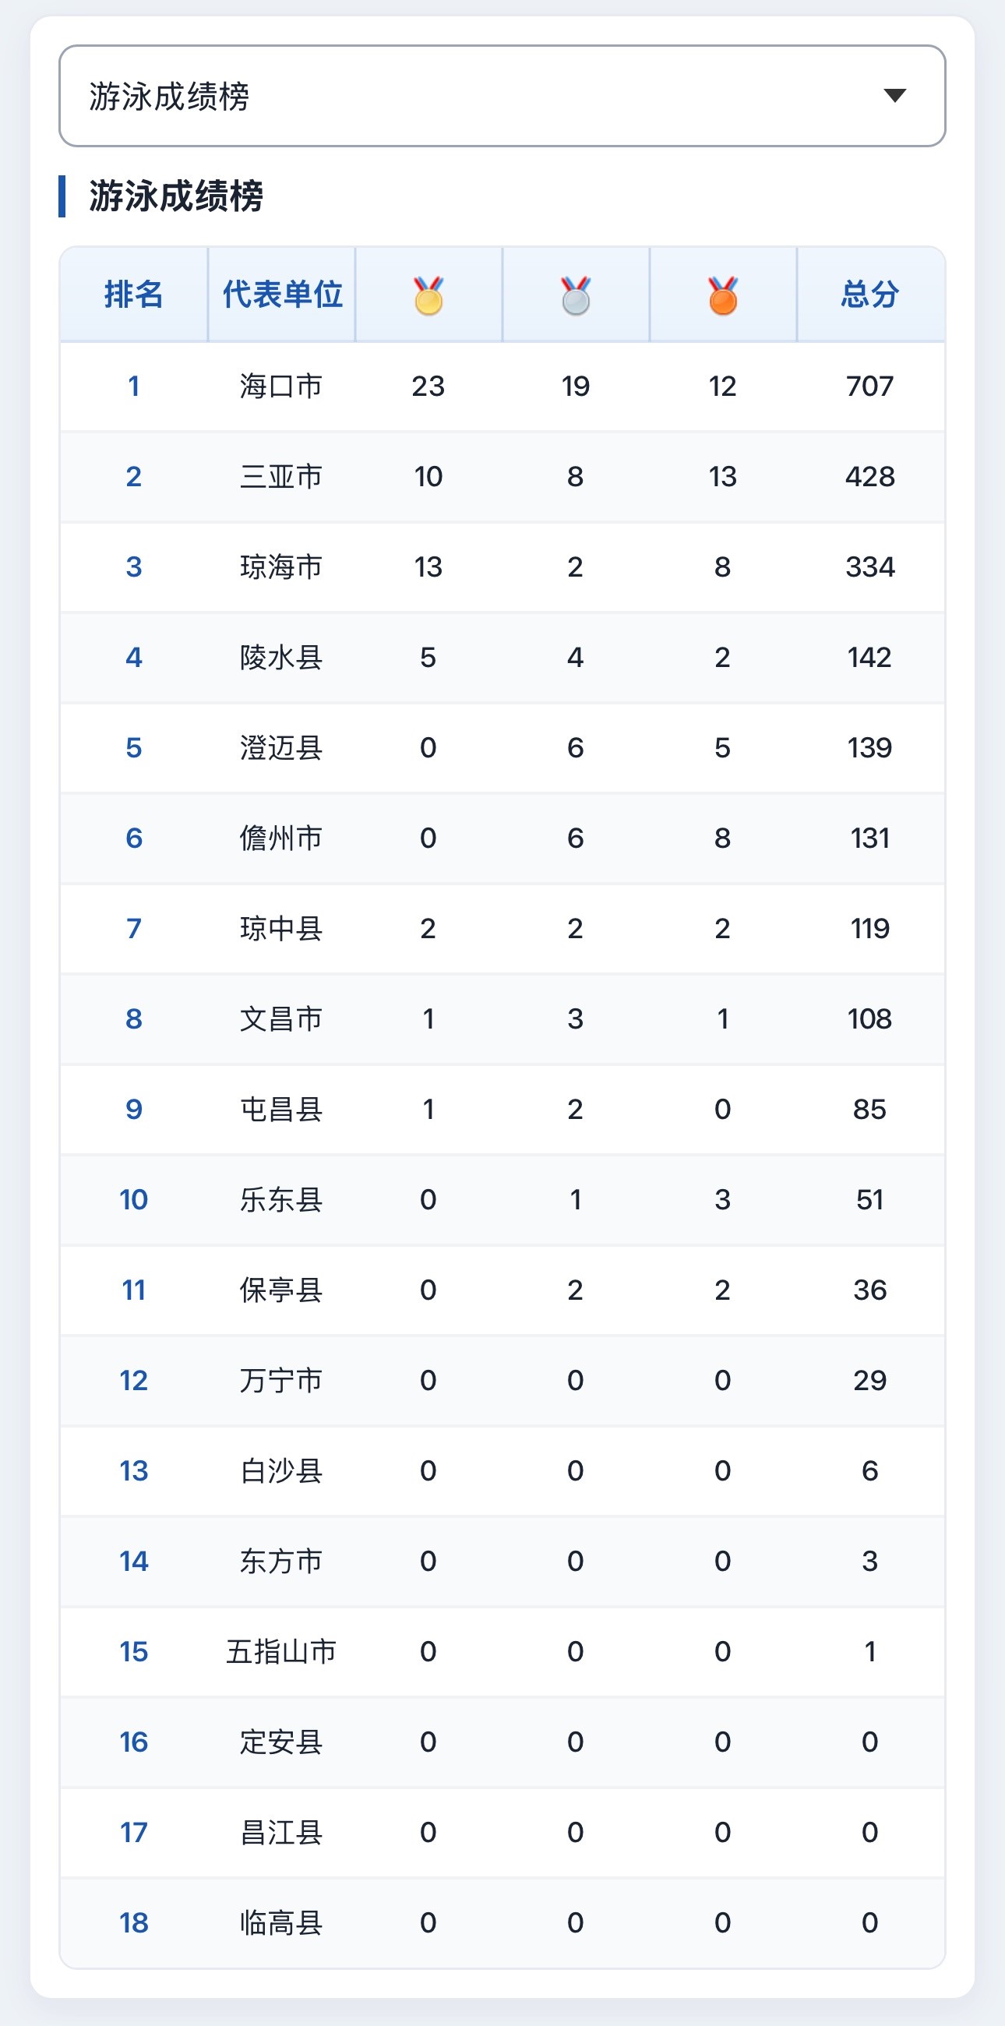The width and height of the screenshot is (1005, 2026).
Task: Select the 三亚市 team name
Action: tap(280, 477)
